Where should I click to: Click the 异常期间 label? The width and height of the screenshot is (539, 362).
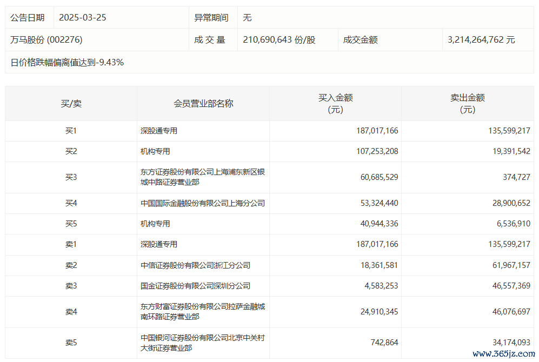point(211,17)
